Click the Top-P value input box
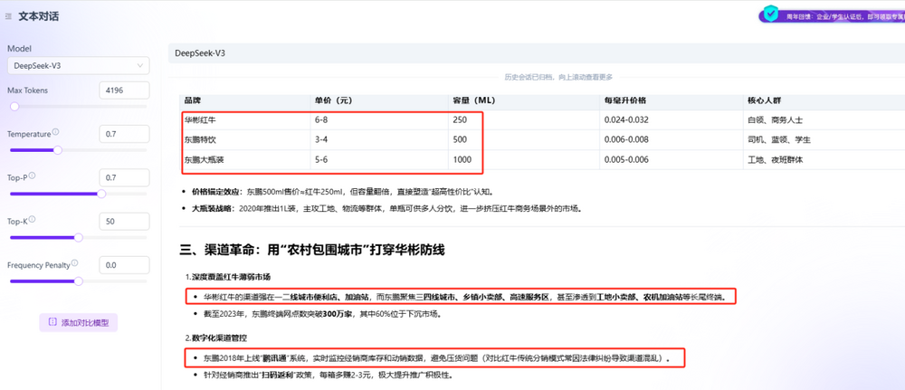The width and height of the screenshot is (905, 390). tap(124, 177)
